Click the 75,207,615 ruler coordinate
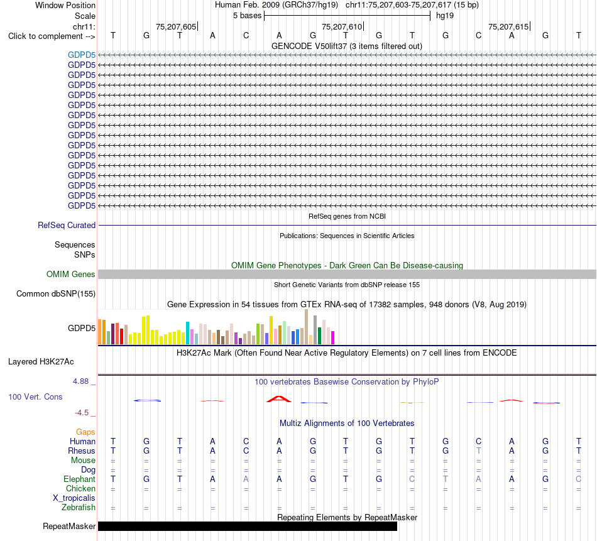The width and height of the screenshot is (597, 541). pos(508,26)
